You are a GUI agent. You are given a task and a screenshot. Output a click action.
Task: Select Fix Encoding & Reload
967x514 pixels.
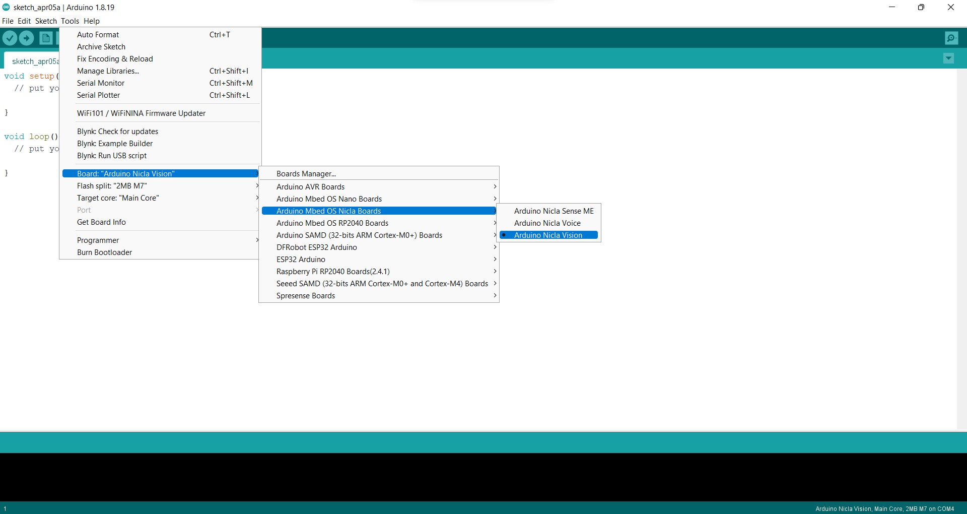click(x=160, y=59)
